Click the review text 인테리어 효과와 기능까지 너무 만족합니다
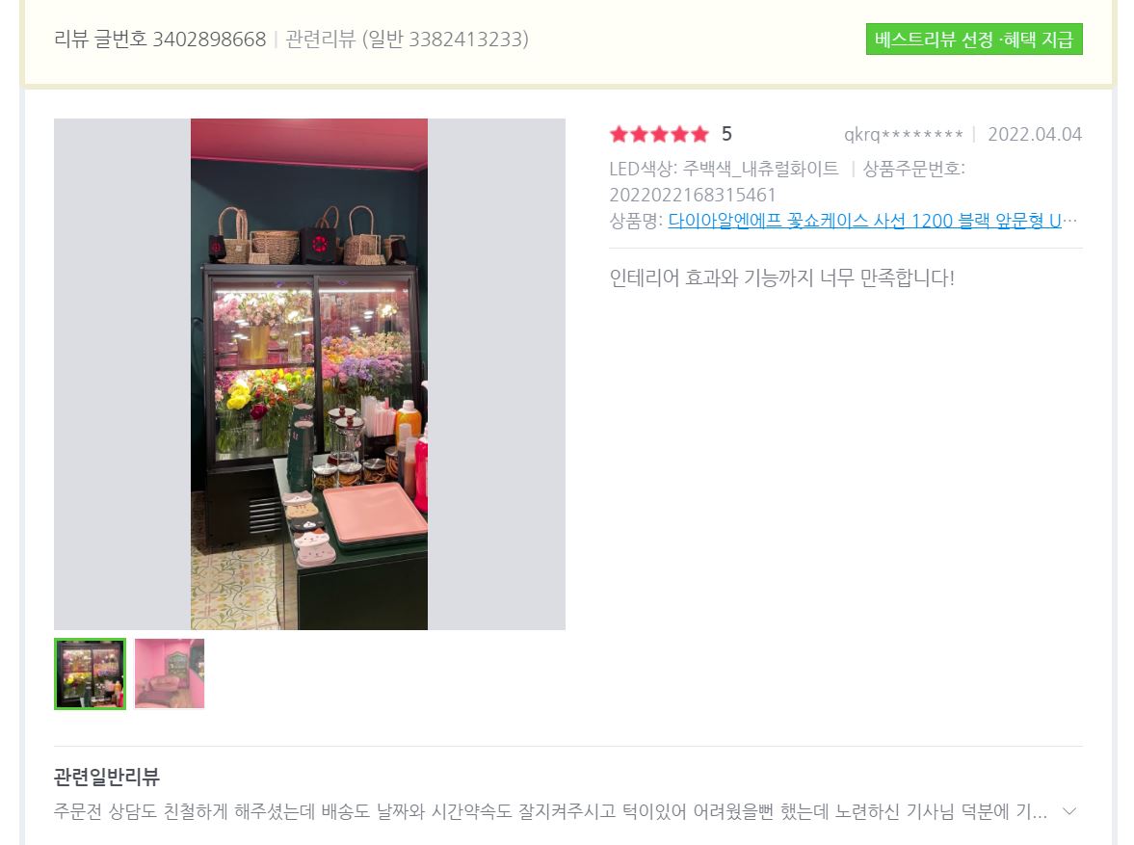The width and height of the screenshot is (1134, 845). (781, 277)
